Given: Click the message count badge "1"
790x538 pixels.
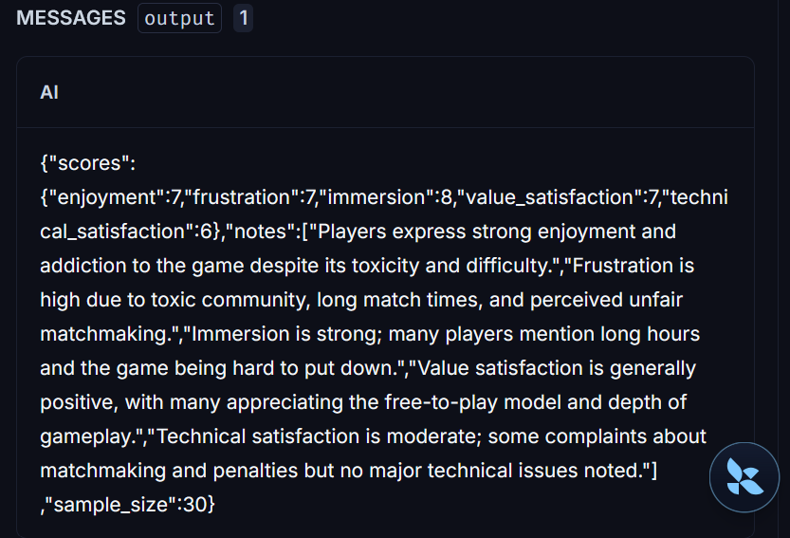Looking at the screenshot, I should (x=243, y=18).
